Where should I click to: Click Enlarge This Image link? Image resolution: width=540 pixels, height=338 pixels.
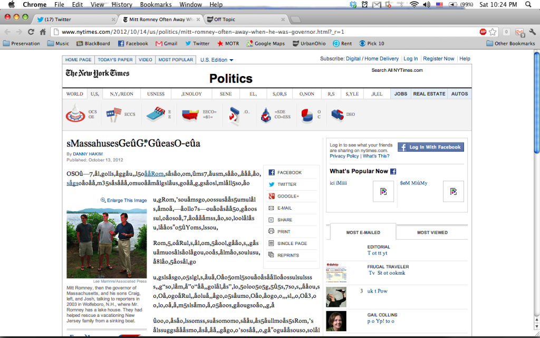[x=123, y=200]
